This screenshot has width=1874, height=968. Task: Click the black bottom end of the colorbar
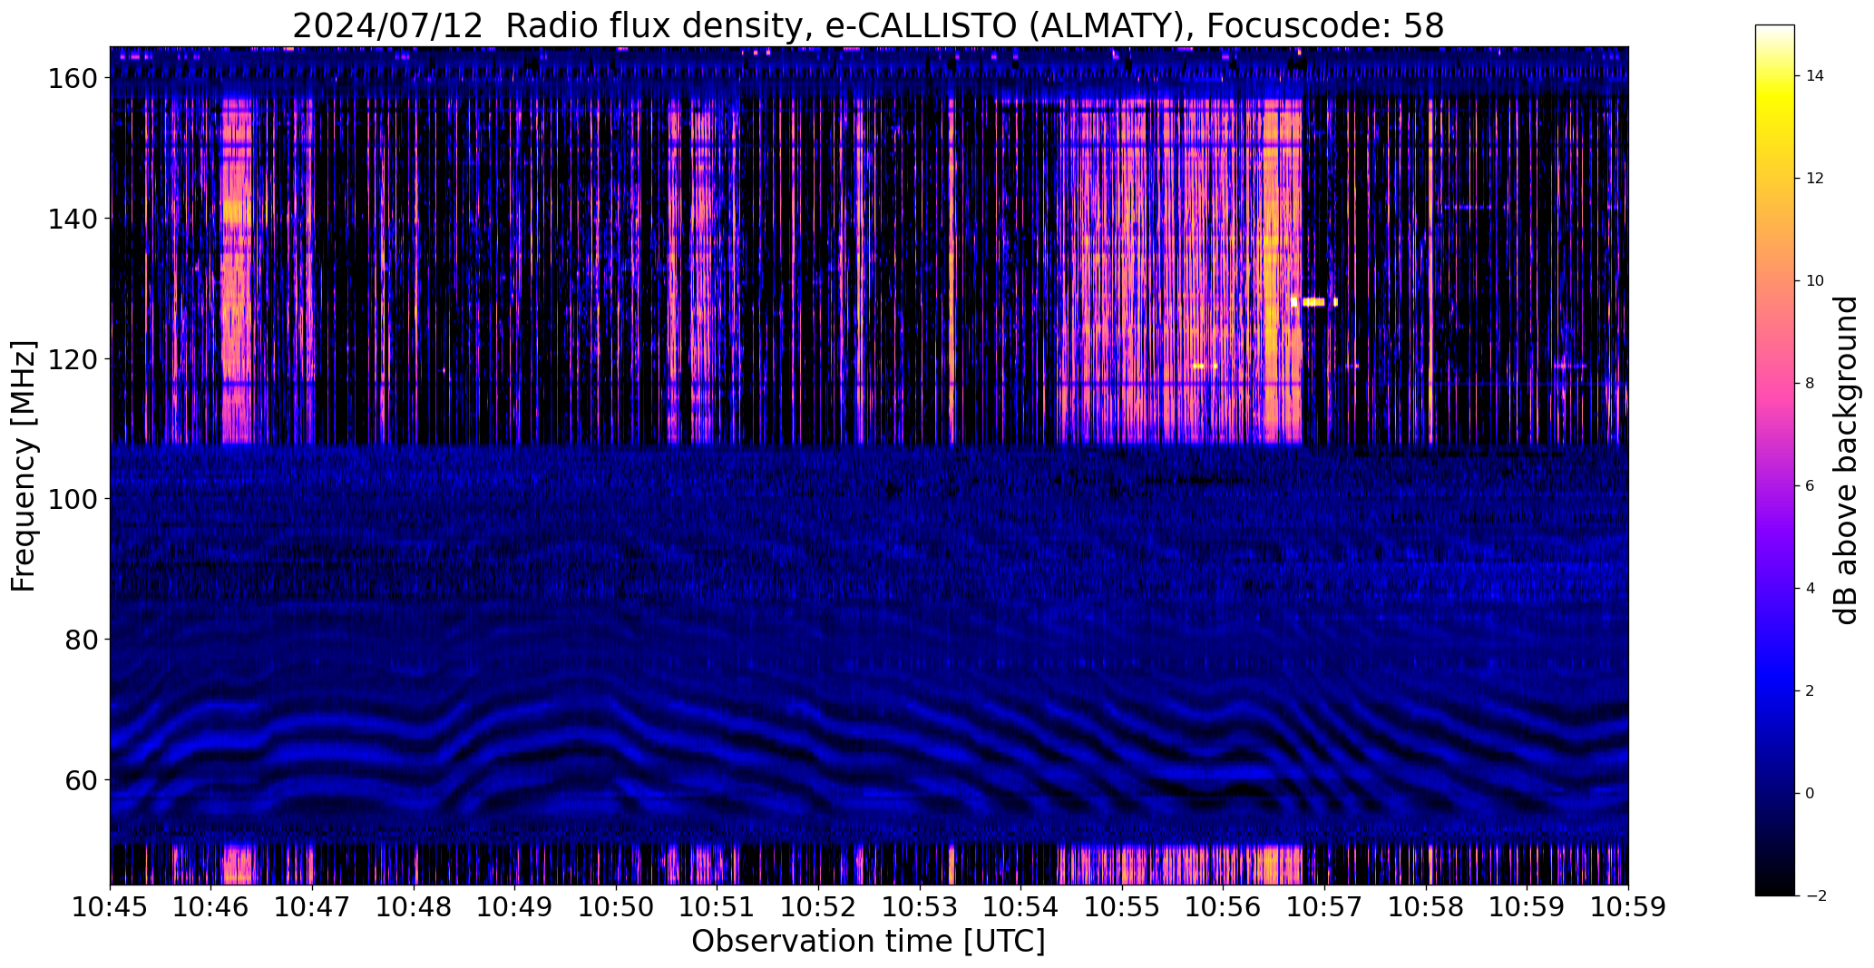pos(1774,890)
